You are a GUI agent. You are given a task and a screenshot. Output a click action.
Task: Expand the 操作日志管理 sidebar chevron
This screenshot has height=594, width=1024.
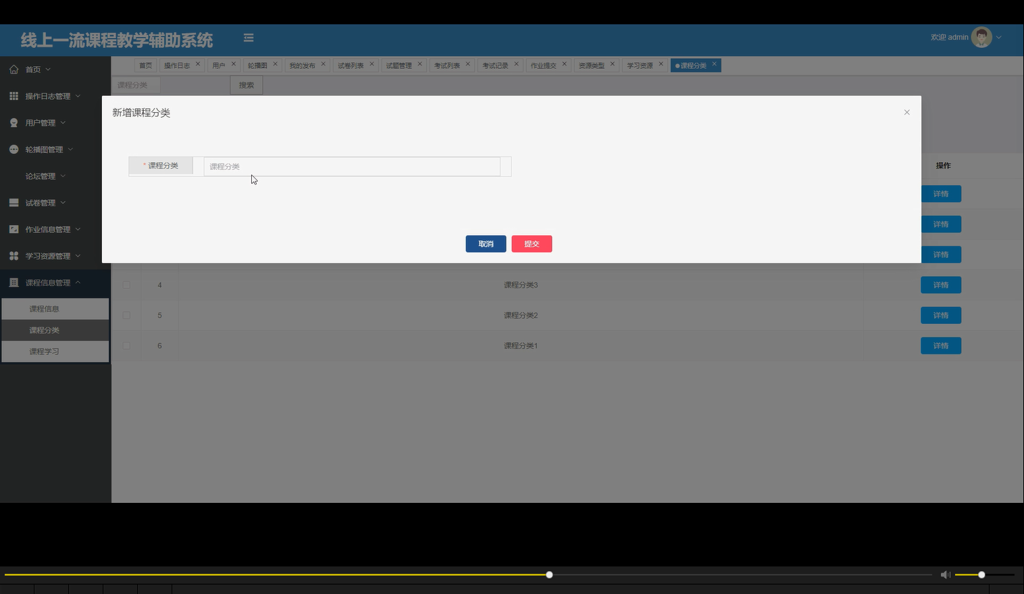(x=78, y=96)
